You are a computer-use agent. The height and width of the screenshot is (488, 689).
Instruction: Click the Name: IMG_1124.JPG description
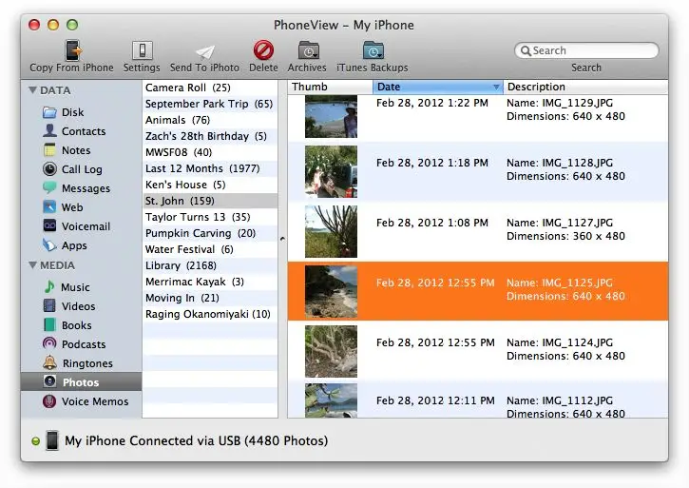coord(560,342)
